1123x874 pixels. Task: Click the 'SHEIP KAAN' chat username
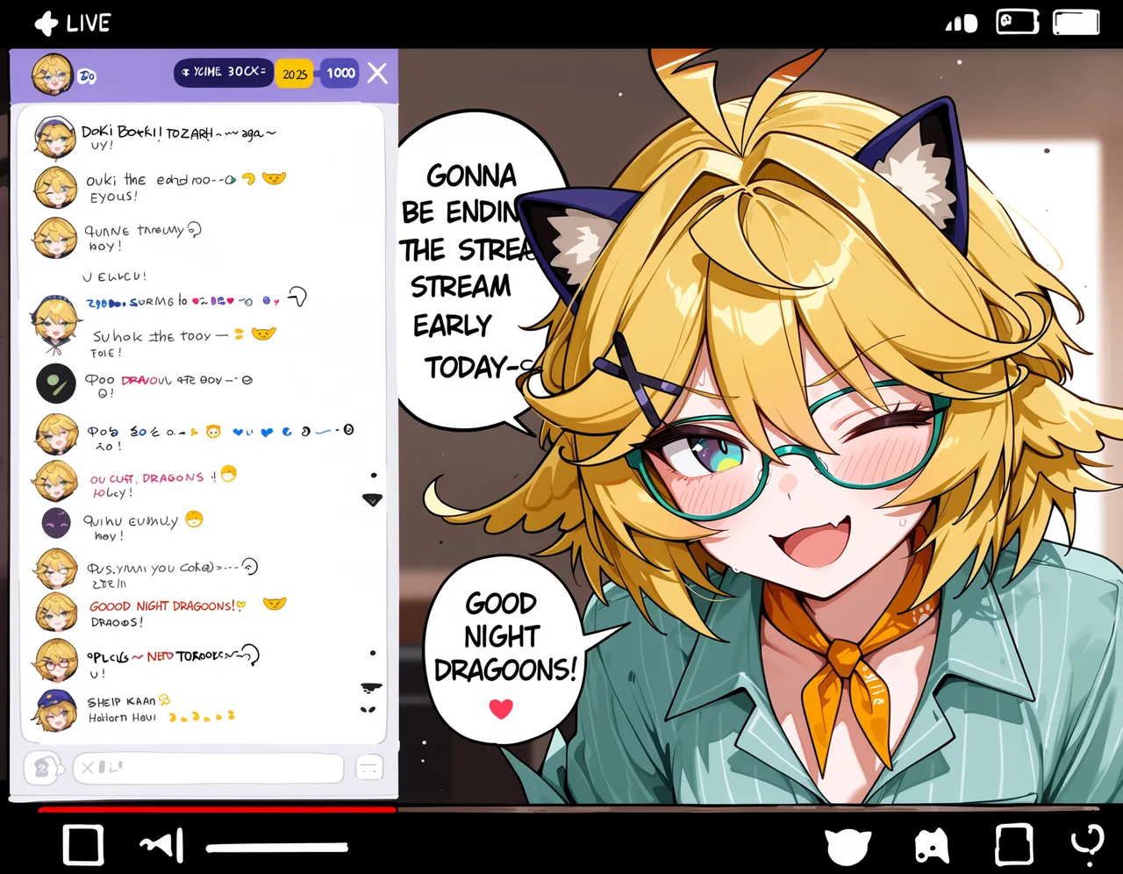(121, 702)
